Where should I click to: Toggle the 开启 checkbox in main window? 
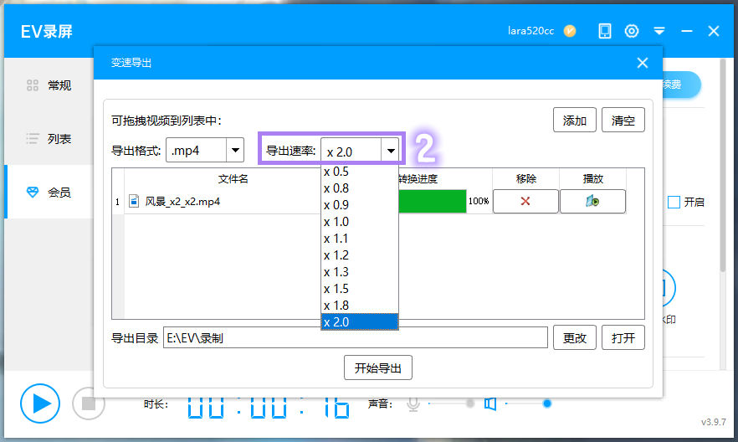674,203
